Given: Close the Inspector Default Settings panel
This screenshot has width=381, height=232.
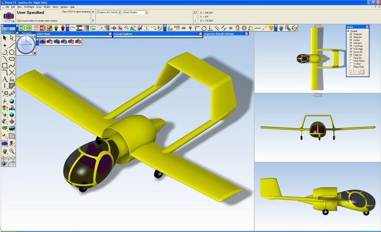Looking at the screenshot, I should click(246, 34).
